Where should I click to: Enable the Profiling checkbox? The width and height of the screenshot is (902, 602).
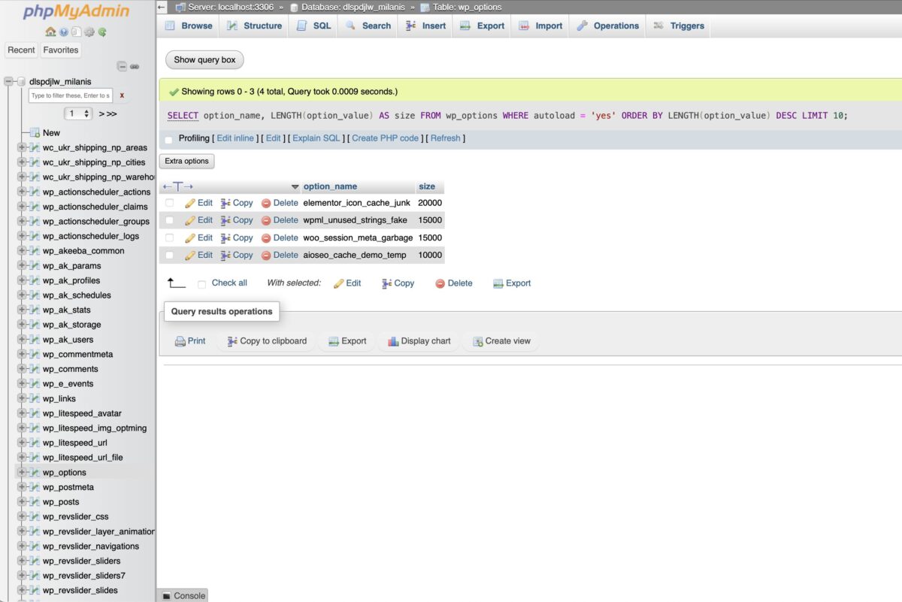tap(168, 139)
